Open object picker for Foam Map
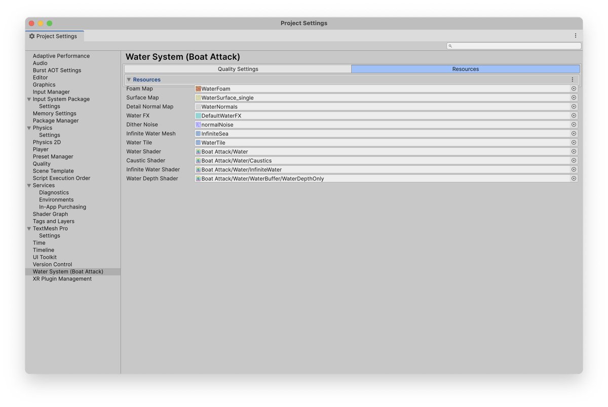This screenshot has width=608, height=407. tap(574, 89)
